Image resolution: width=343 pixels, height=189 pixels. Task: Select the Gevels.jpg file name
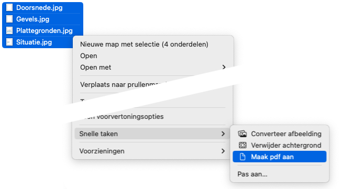[x=33, y=19]
